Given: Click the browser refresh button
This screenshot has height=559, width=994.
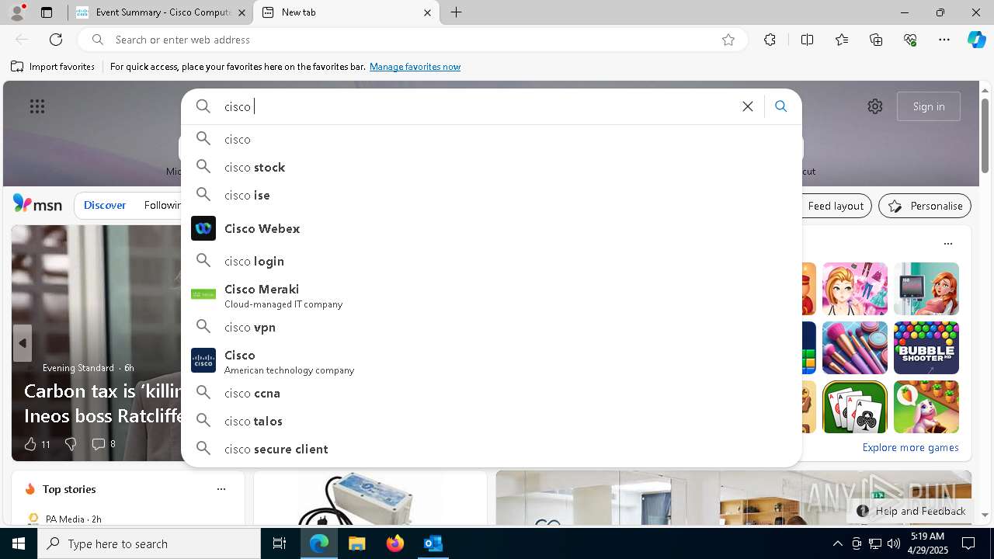Looking at the screenshot, I should pyautogui.click(x=56, y=40).
